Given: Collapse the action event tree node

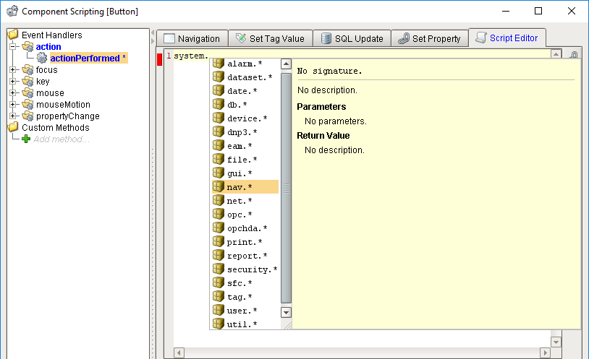Looking at the screenshot, I should (13, 46).
